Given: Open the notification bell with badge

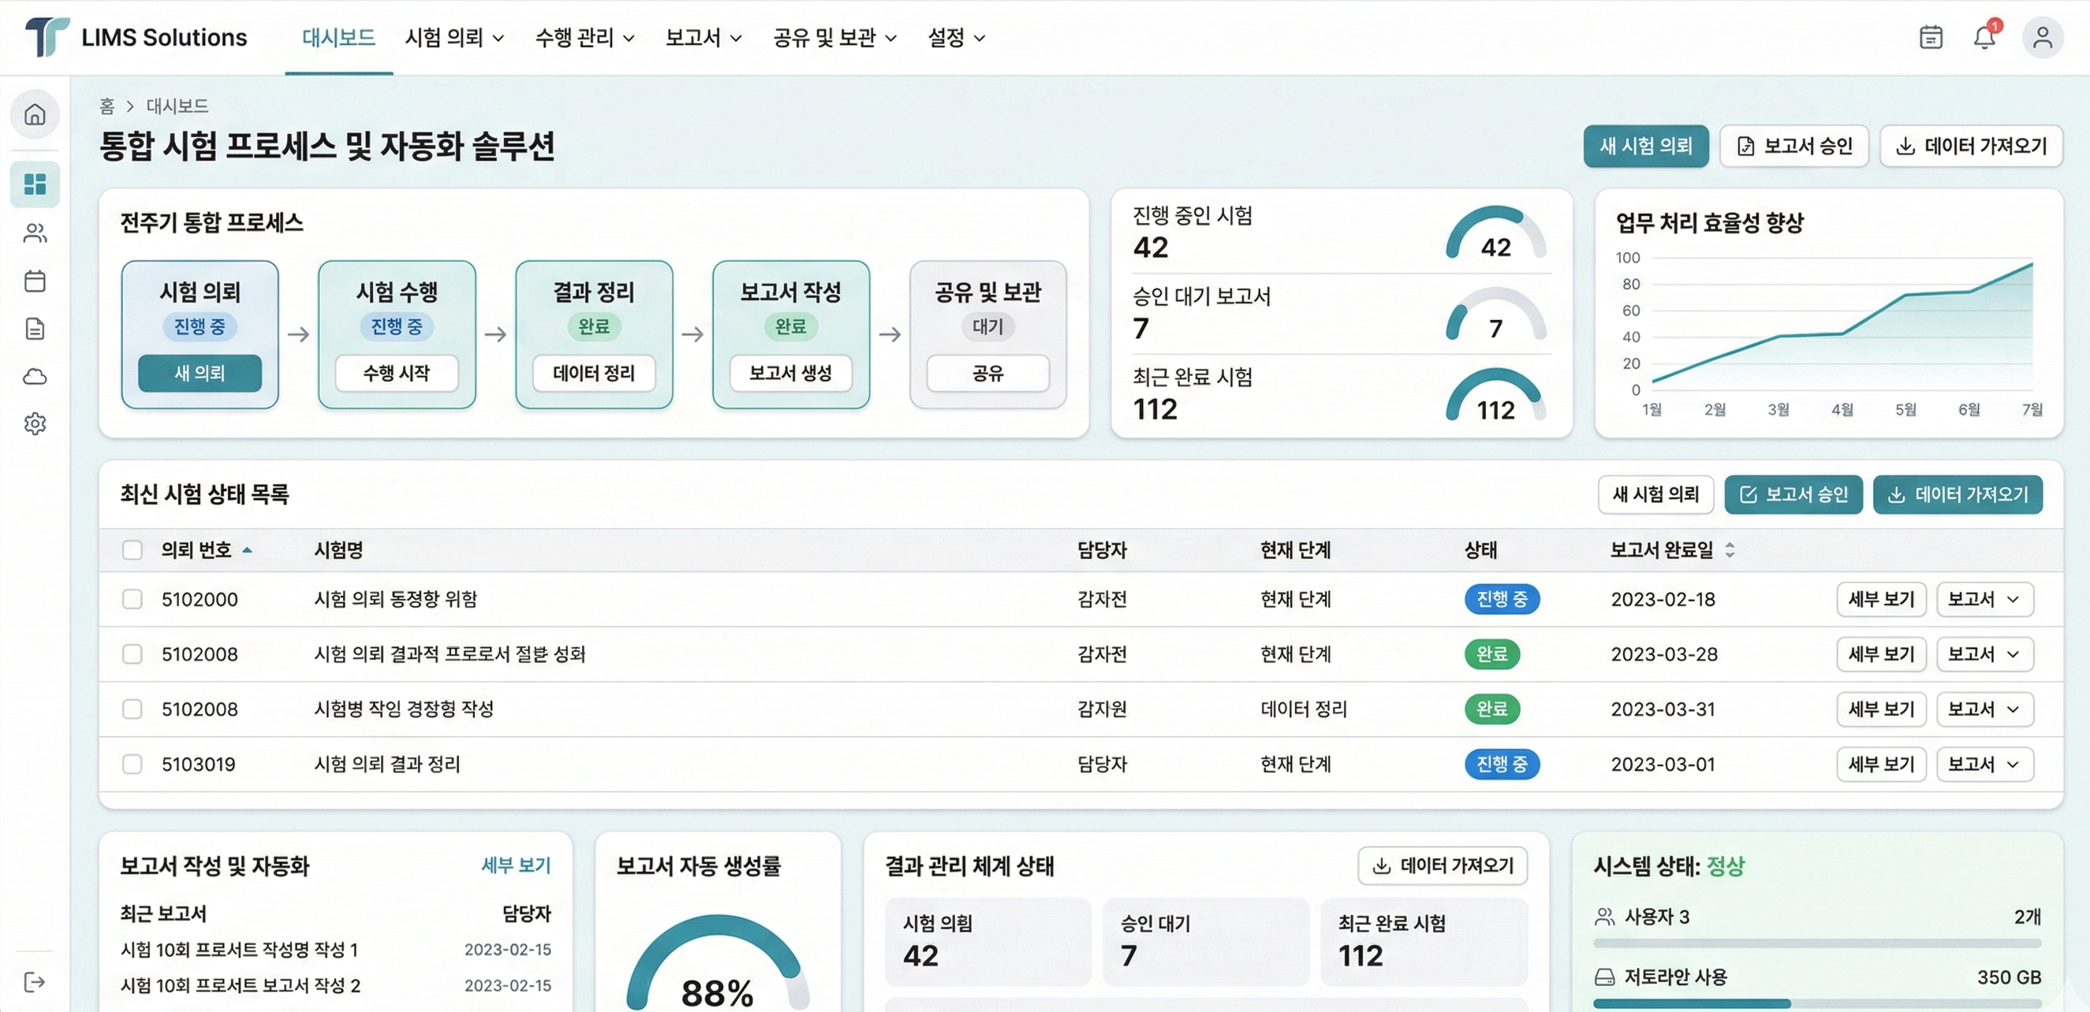Looking at the screenshot, I should (1984, 37).
